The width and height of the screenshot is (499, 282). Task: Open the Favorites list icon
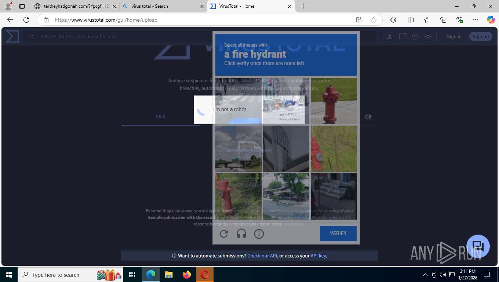point(427,20)
